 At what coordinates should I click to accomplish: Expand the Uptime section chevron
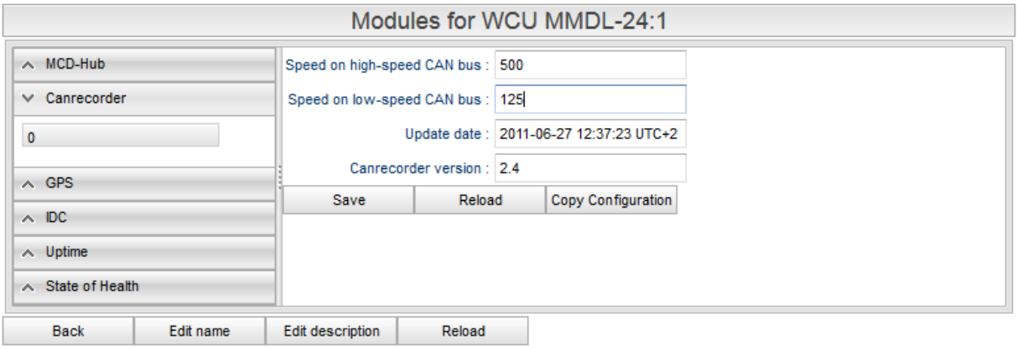click(29, 251)
